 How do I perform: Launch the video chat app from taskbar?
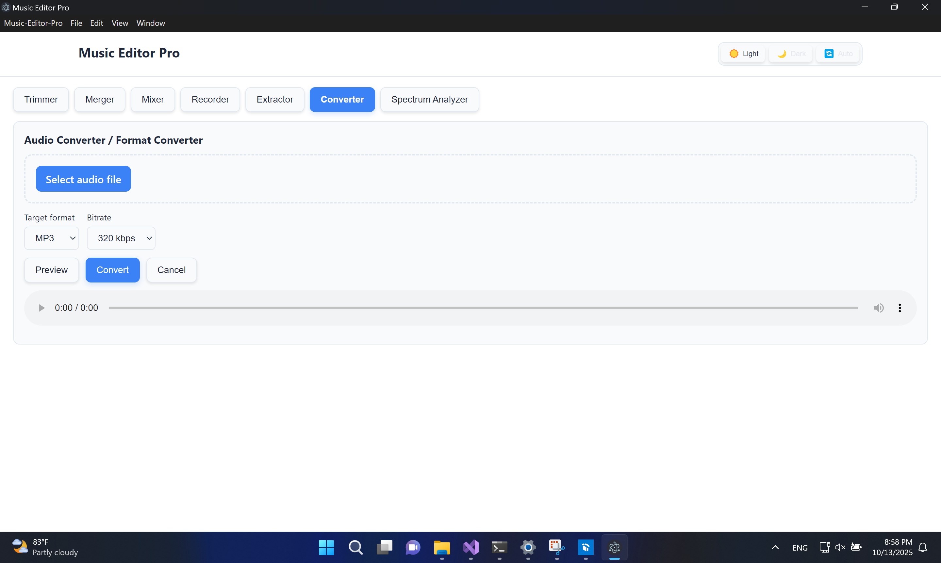click(x=413, y=547)
